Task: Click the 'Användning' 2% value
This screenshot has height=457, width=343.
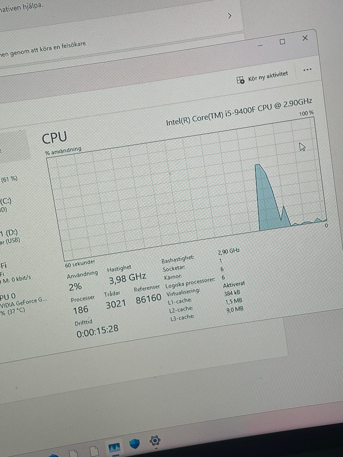Action: [x=76, y=286]
